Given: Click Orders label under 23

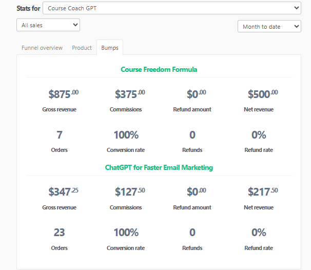Looking at the screenshot, I should tap(60, 248).
